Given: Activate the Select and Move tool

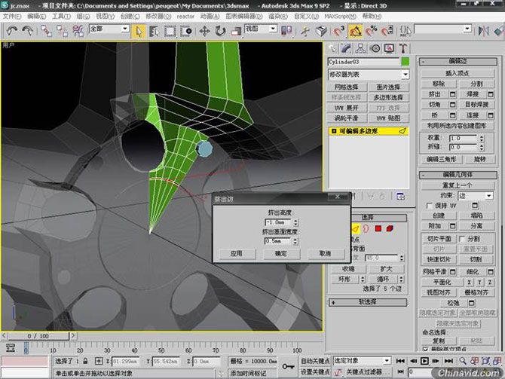Looking at the screenshot, I should [x=204, y=31].
